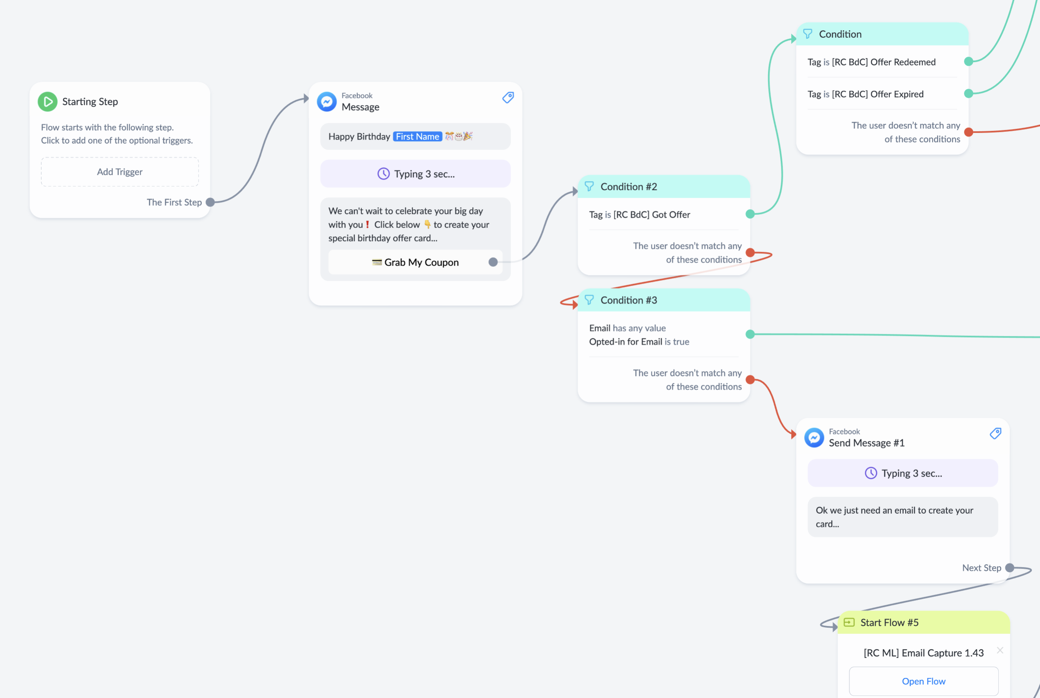Click the Start Flow #5 header icon
The width and height of the screenshot is (1040, 698).
click(849, 622)
